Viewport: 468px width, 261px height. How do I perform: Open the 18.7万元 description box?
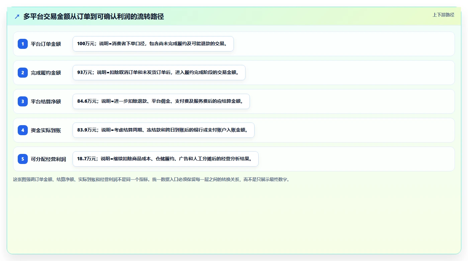[166, 159]
